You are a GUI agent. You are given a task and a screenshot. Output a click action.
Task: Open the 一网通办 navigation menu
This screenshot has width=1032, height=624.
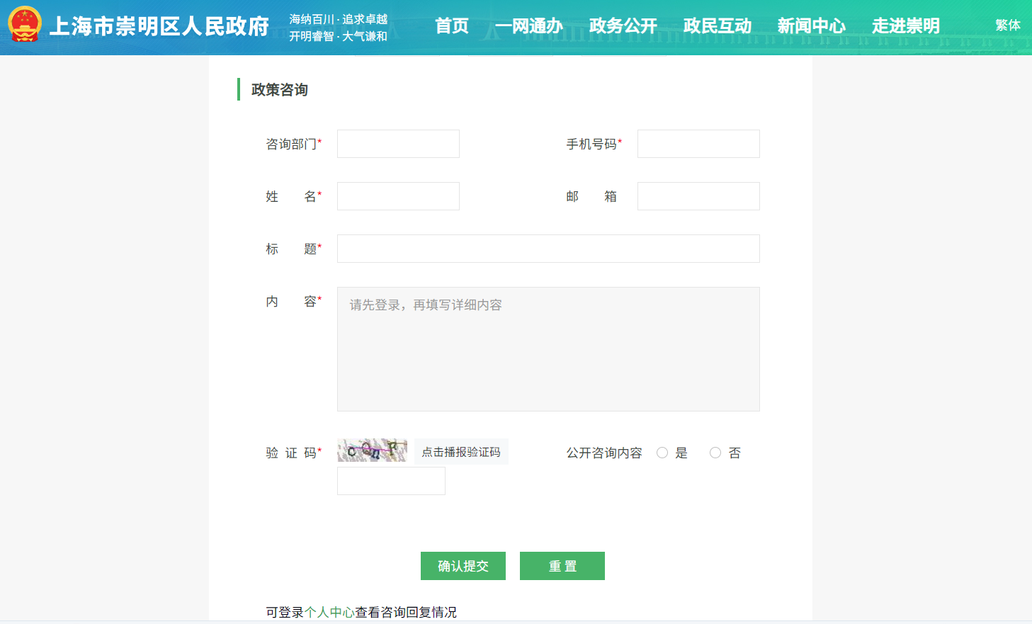click(528, 26)
